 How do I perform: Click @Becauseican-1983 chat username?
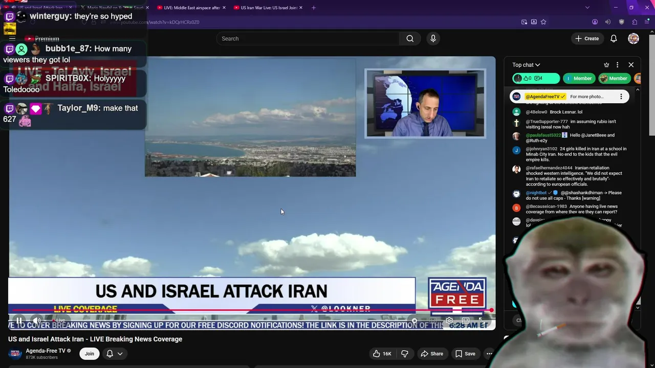546,206
